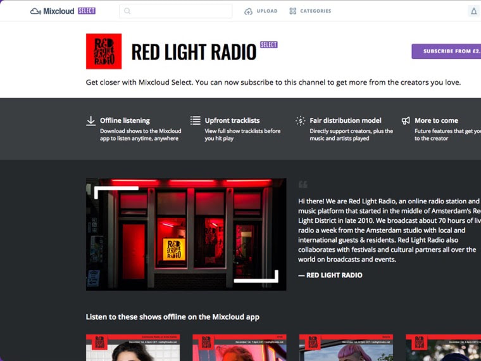Click the SELECT badge next to RED LIGHT RADIO

point(269,45)
